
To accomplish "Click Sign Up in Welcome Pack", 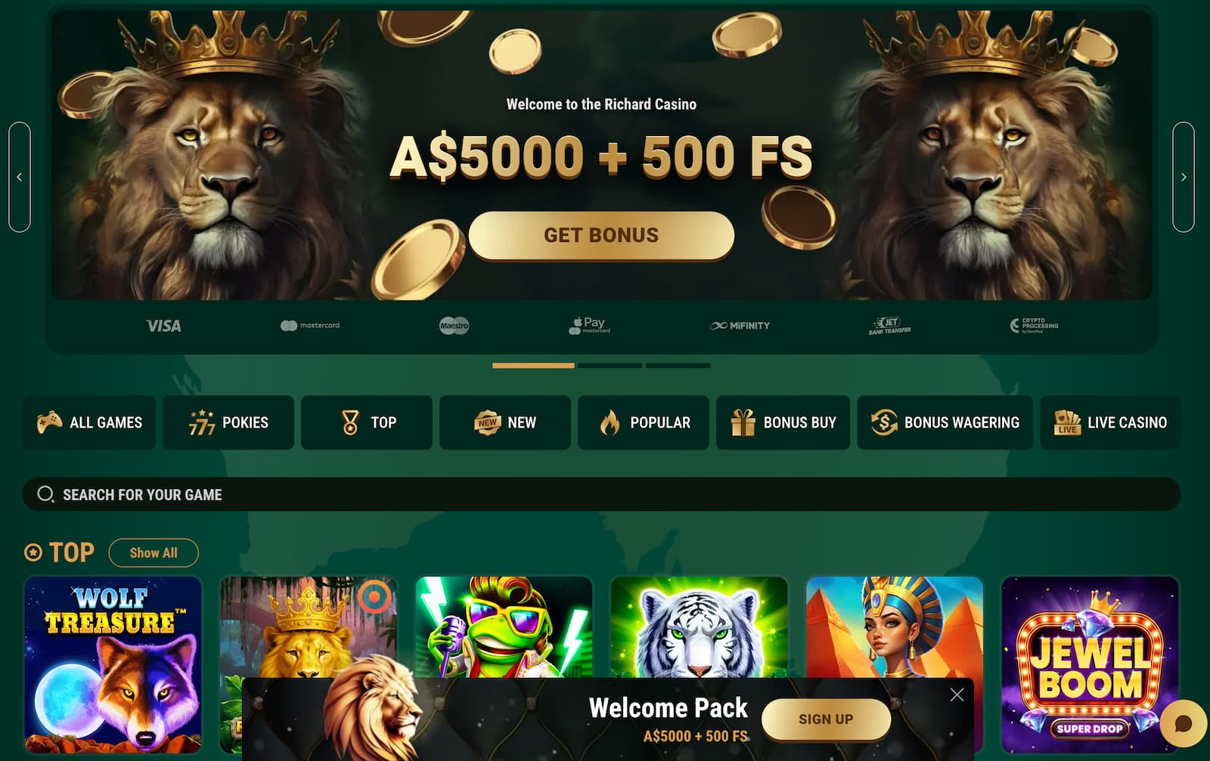I will pyautogui.click(x=826, y=719).
